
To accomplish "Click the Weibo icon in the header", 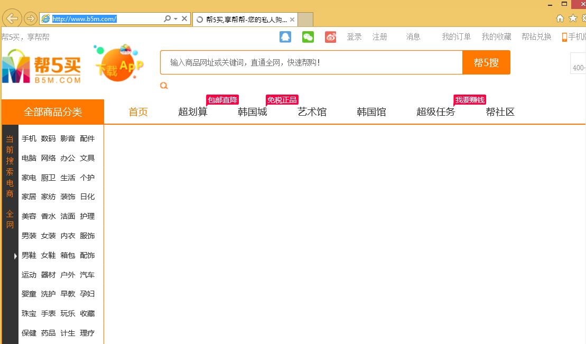I will tap(330, 38).
